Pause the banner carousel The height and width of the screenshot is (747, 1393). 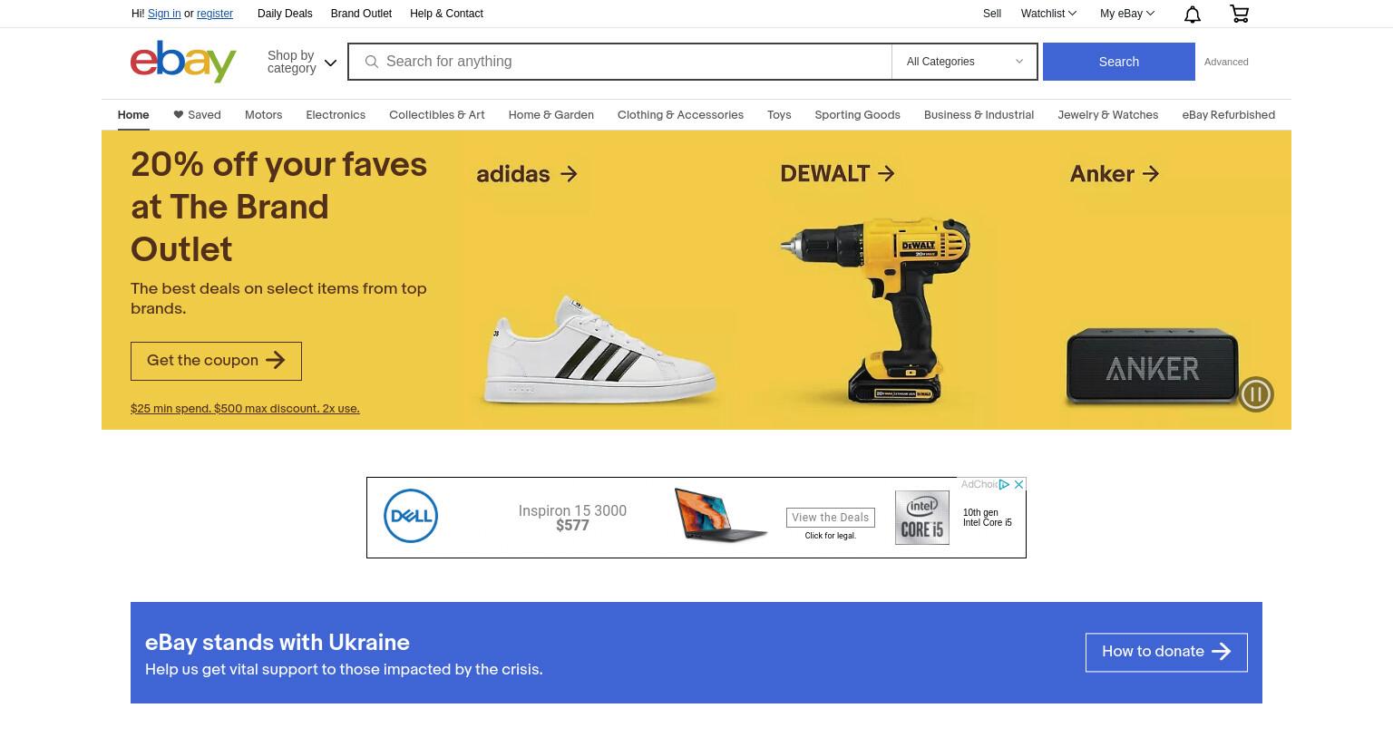click(1256, 394)
